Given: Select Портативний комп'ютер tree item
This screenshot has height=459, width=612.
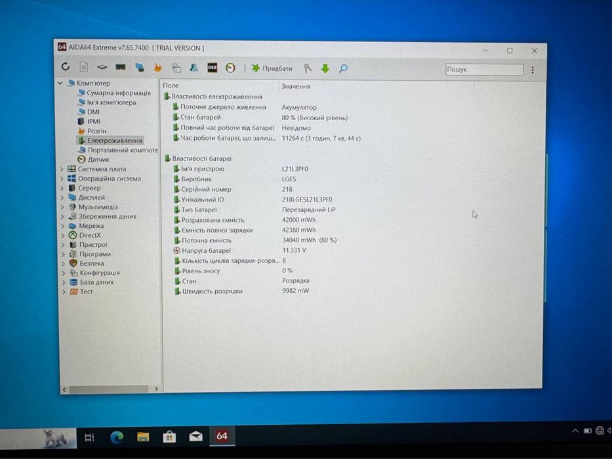Looking at the screenshot, I should (x=118, y=150).
